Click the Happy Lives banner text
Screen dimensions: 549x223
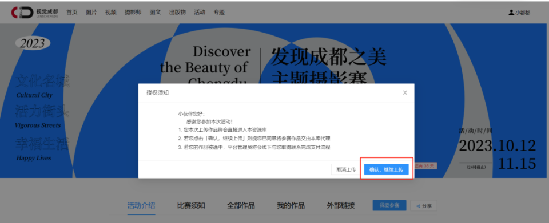[x=34, y=158]
